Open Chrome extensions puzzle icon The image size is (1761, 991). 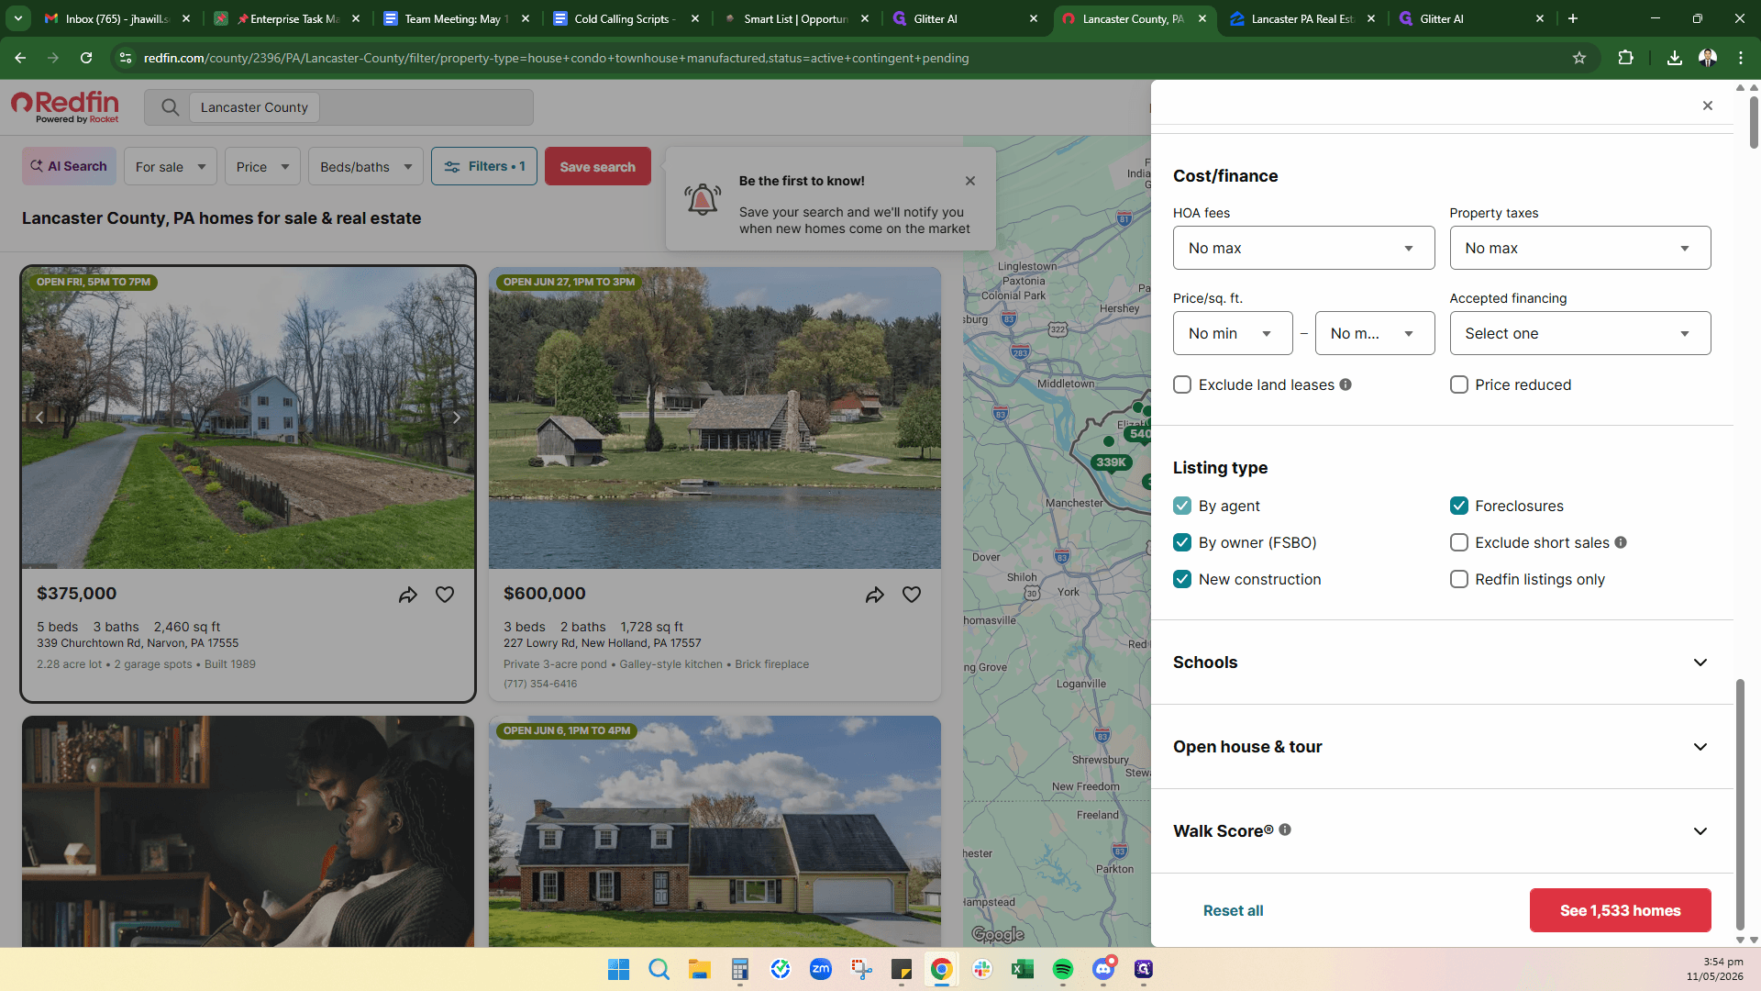click(x=1625, y=58)
